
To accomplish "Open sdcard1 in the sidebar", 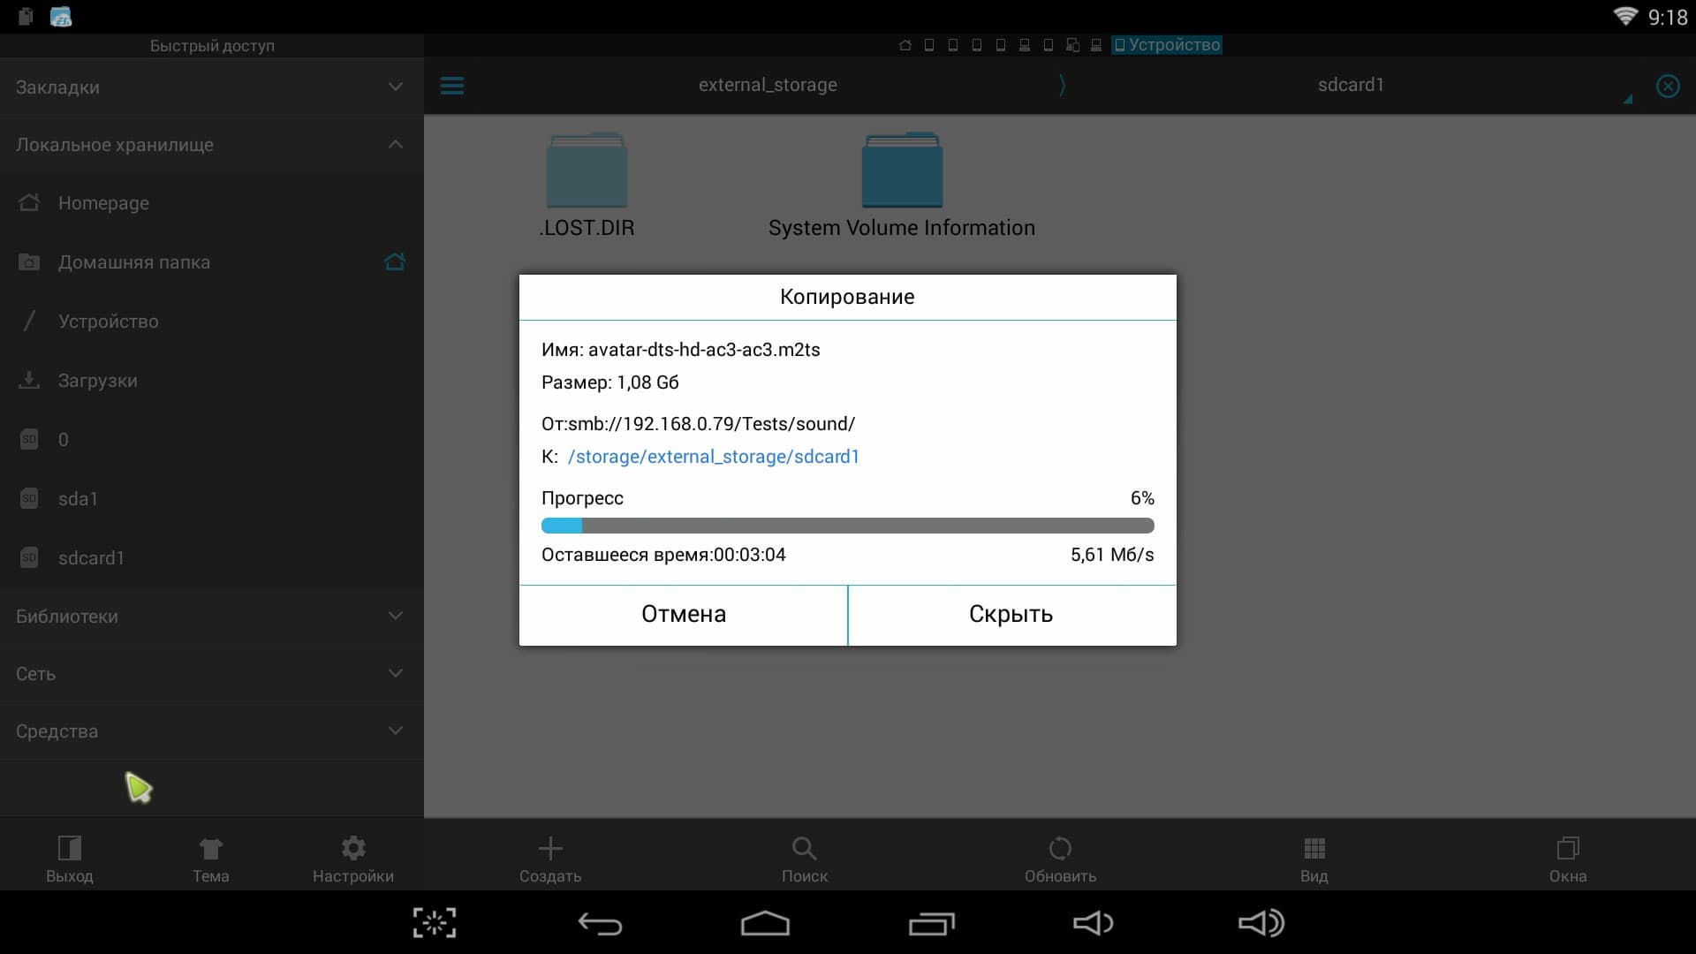I will point(91,558).
